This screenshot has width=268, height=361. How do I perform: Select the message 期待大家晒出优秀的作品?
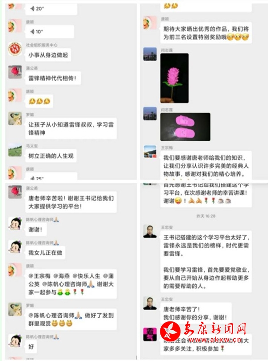click(x=206, y=33)
